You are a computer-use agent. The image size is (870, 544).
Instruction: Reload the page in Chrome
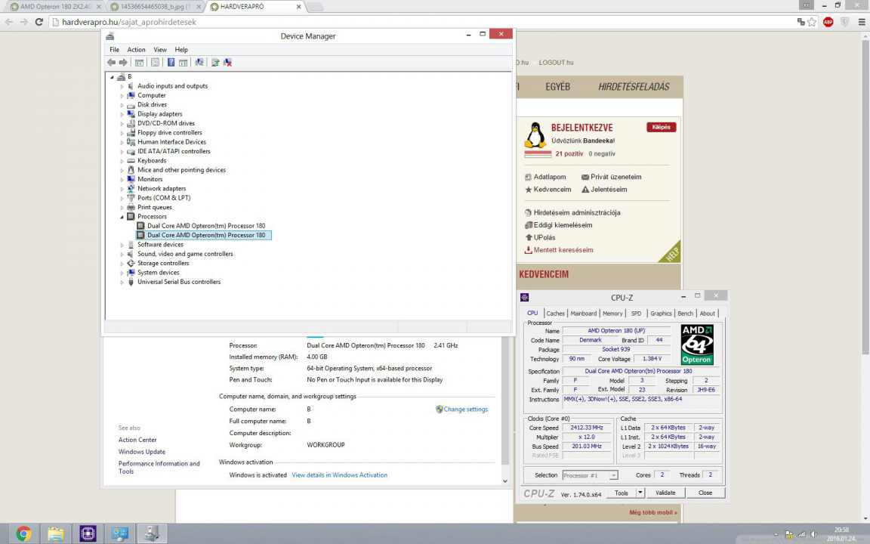pos(39,22)
